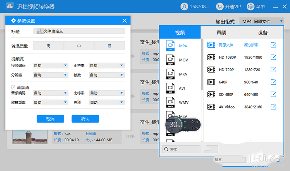This screenshot has width=290, height=171.
Task: Select the 640*480 resolution text
Action: pyautogui.click(x=251, y=94)
